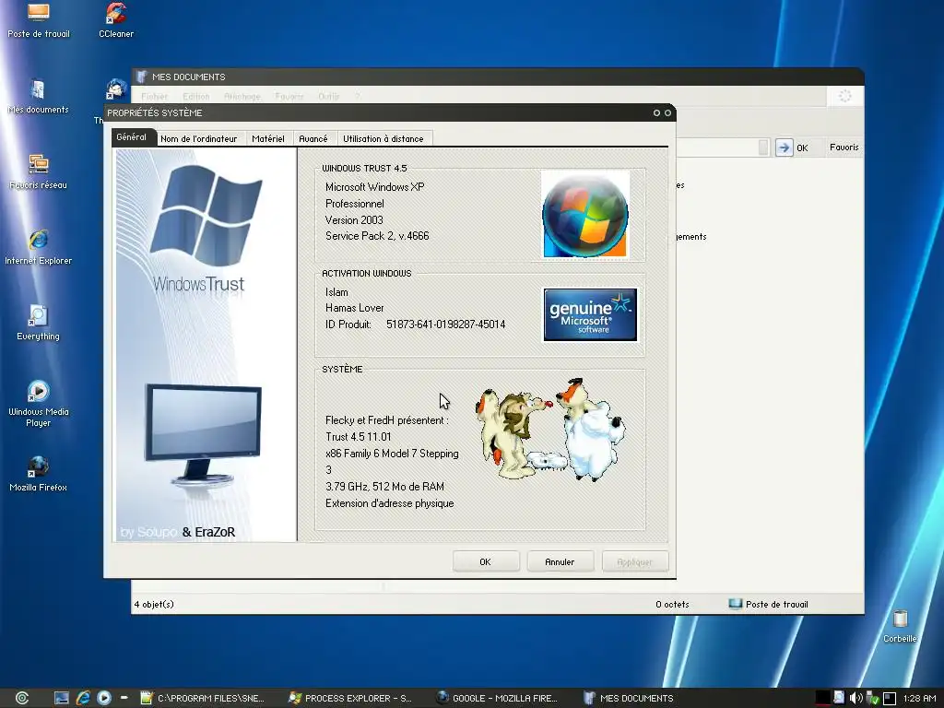Open the Mes documents desktop icon

click(x=38, y=96)
